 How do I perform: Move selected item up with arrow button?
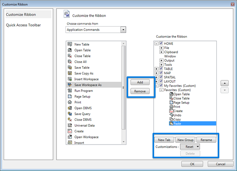(x=225, y=83)
